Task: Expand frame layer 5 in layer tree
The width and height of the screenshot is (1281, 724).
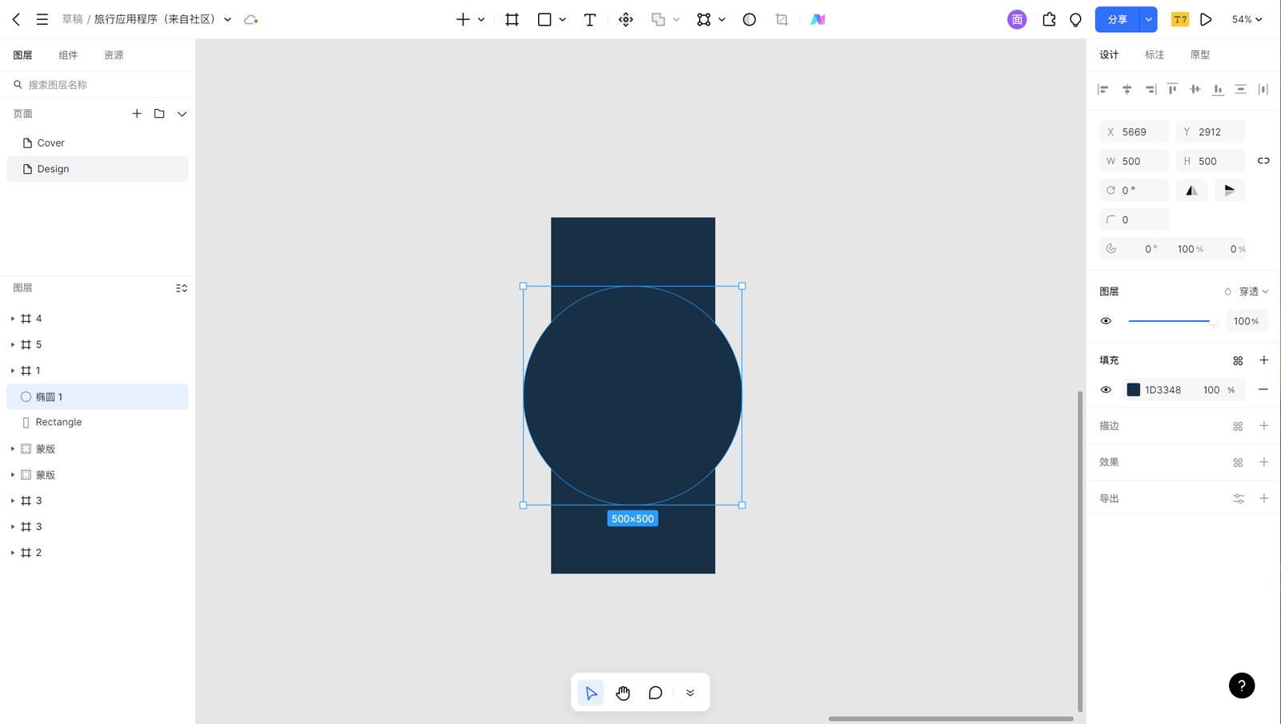Action: point(13,344)
